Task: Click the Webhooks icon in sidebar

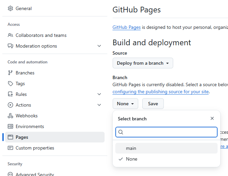Action: coord(10,116)
